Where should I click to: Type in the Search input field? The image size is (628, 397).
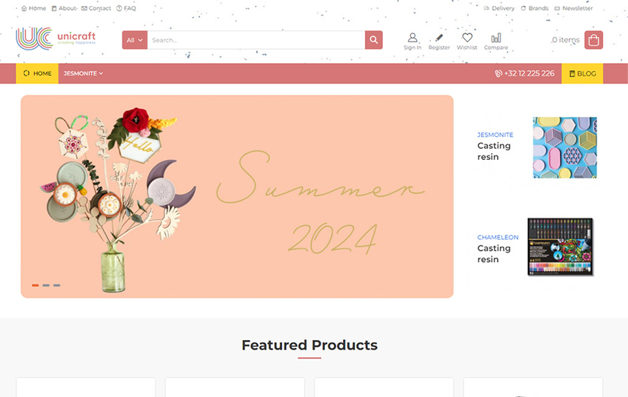pos(255,40)
